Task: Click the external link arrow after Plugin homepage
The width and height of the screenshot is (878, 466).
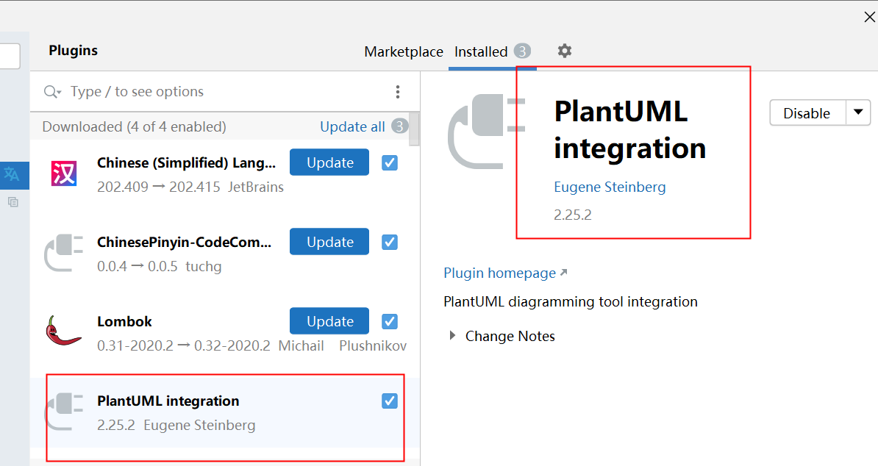Action: pyautogui.click(x=563, y=273)
